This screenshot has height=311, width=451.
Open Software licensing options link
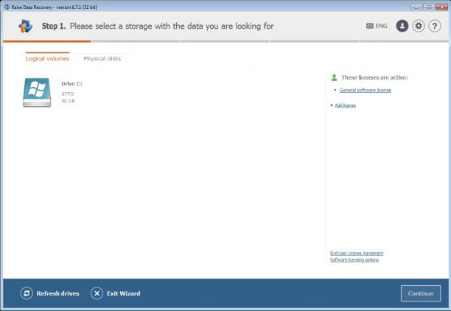coord(354,260)
